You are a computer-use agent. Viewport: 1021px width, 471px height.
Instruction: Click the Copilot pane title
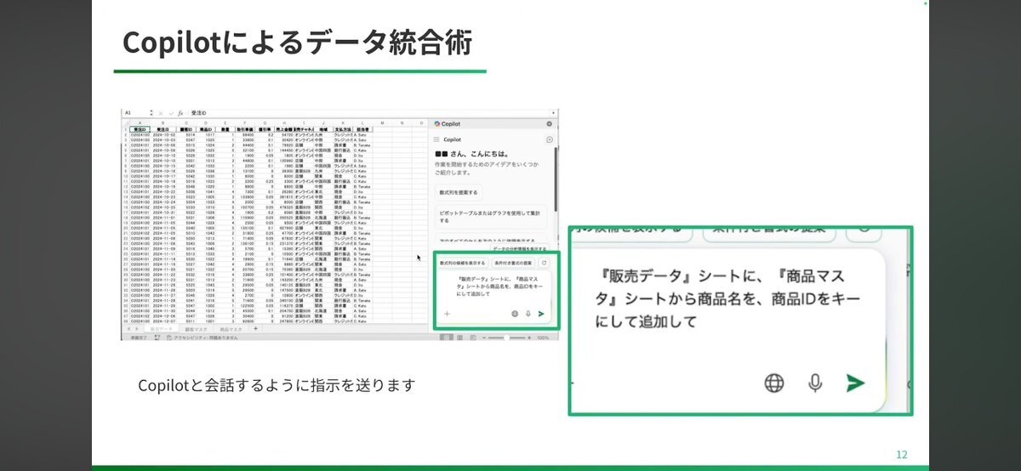(451, 124)
